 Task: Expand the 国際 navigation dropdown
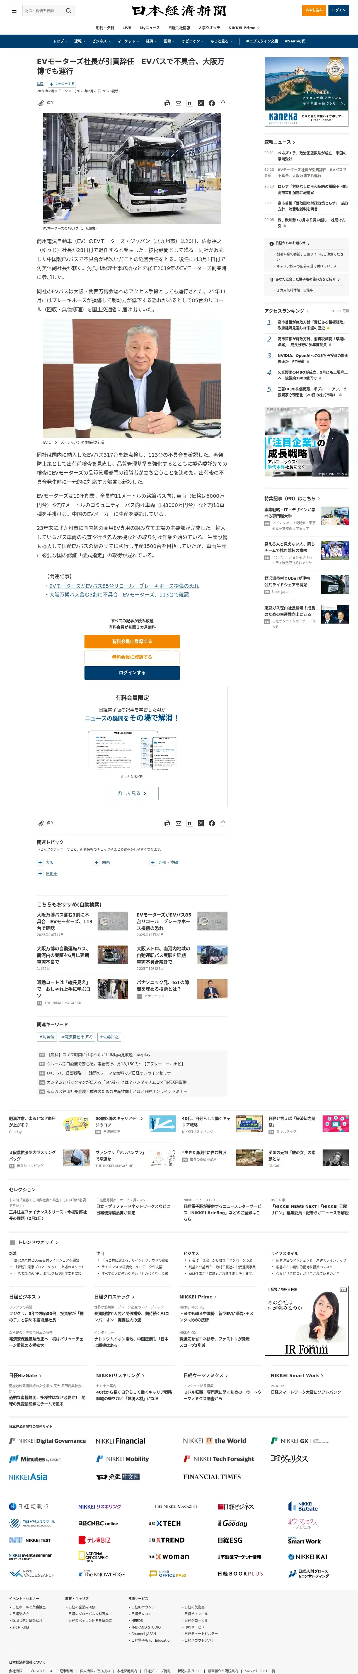[x=169, y=41]
